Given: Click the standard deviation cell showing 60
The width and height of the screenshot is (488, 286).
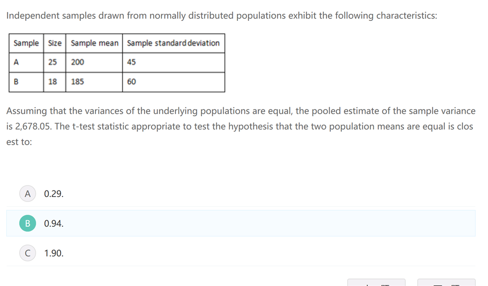Looking at the screenshot, I should [x=173, y=82].
